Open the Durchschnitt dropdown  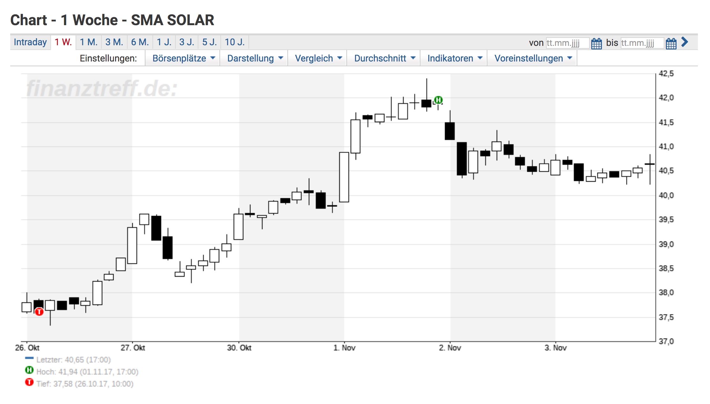pyautogui.click(x=383, y=58)
